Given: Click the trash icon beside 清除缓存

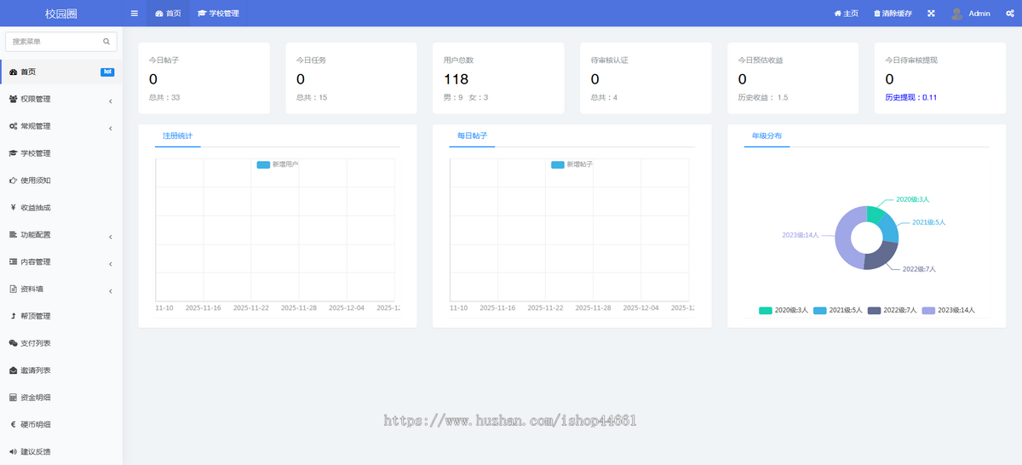Looking at the screenshot, I should click(877, 14).
